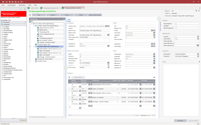Screen dimensions: 201x125
Task: Open the Ersatzteil dropdown
Action: click(198, 36)
